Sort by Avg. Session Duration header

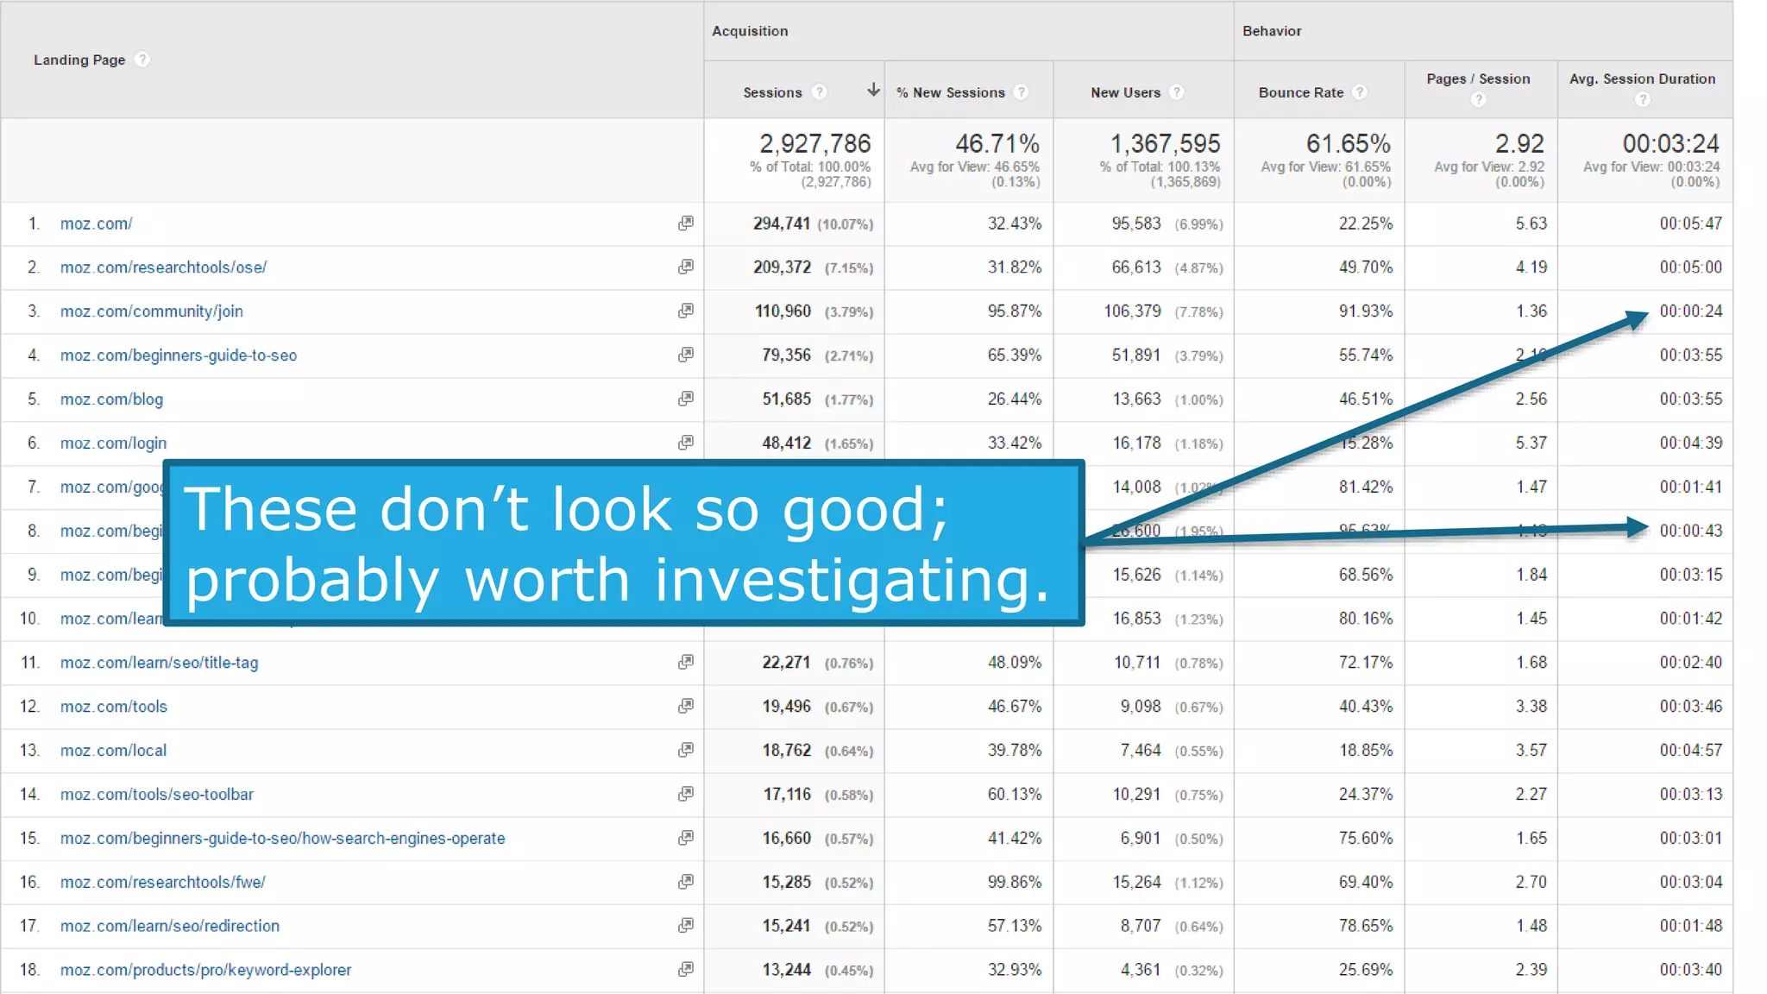pyautogui.click(x=1642, y=79)
